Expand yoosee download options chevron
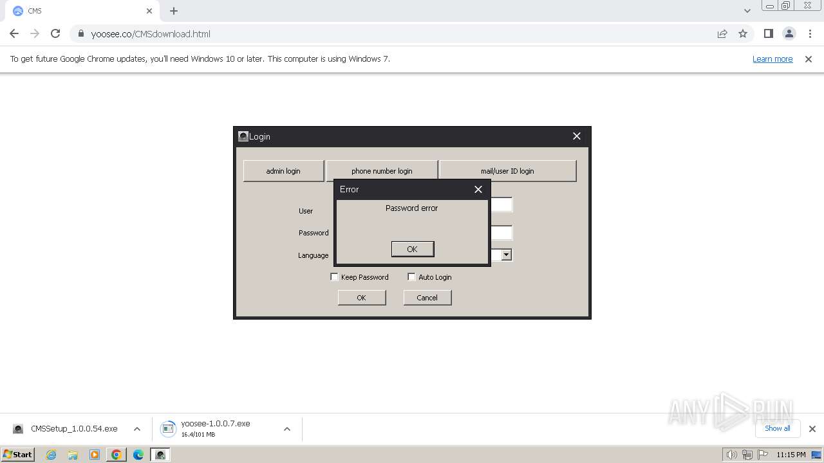 pyautogui.click(x=287, y=429)
